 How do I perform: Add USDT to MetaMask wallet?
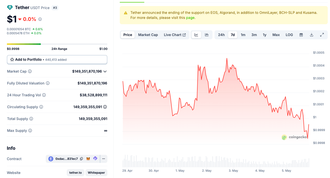click(x=88, y=159)
